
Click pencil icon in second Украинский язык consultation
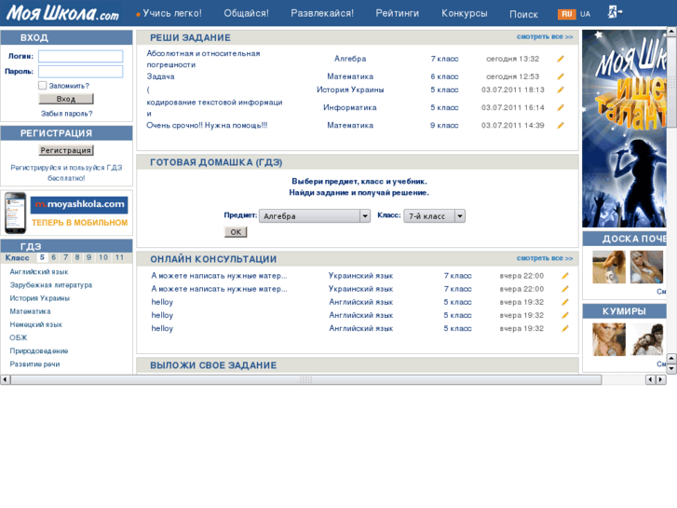coord(564,289)
